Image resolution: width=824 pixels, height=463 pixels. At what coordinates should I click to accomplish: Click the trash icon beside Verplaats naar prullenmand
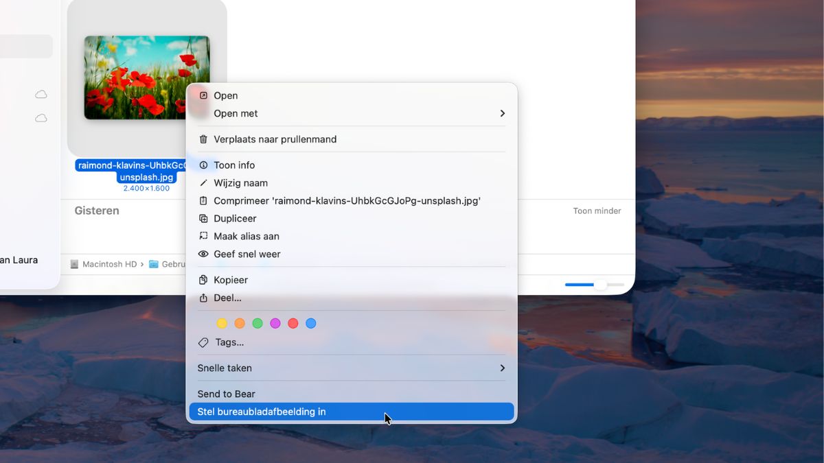203,139
